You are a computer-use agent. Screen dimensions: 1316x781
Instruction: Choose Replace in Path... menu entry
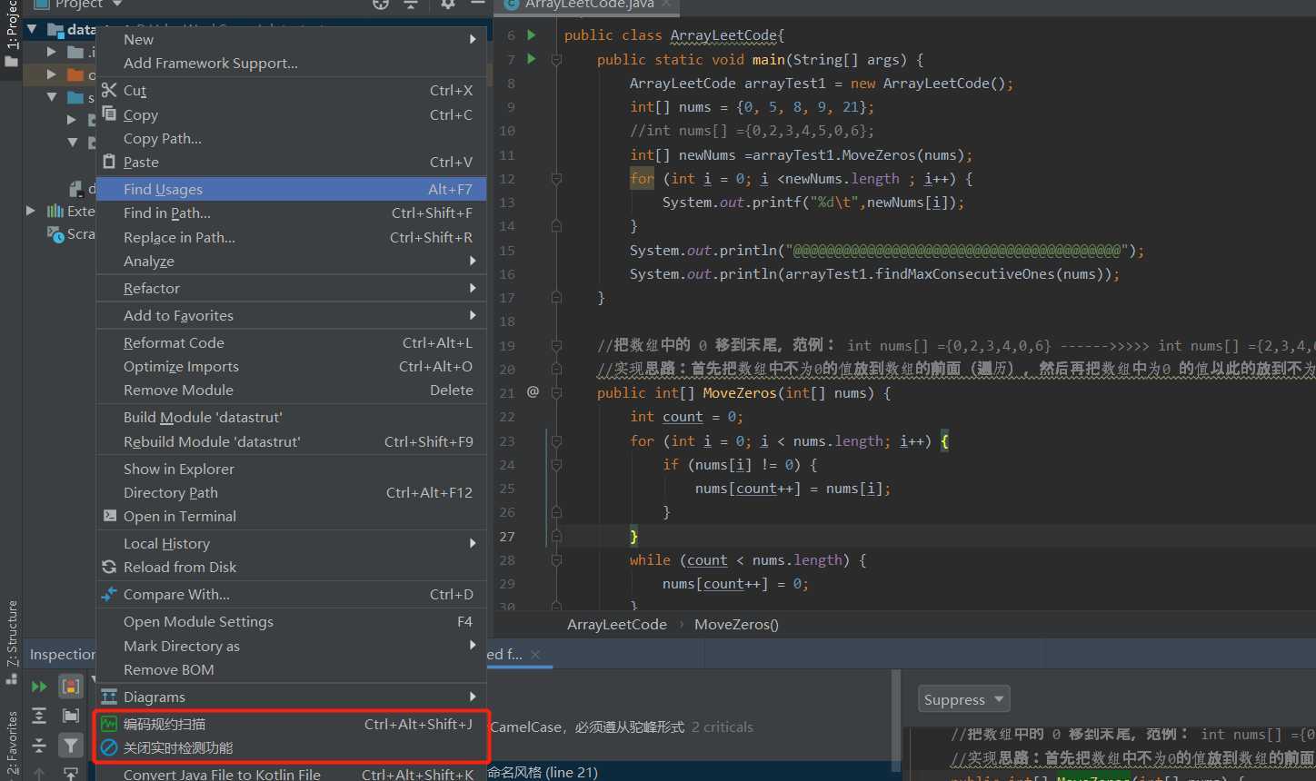coord(292,237)
